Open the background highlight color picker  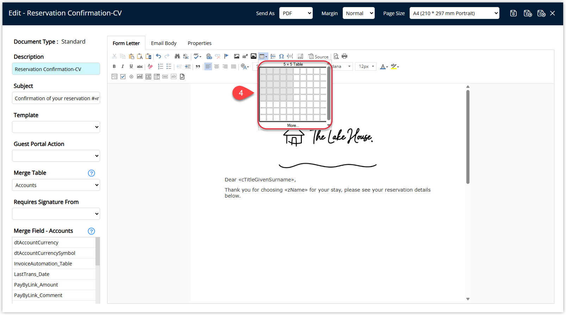point(395,66)
